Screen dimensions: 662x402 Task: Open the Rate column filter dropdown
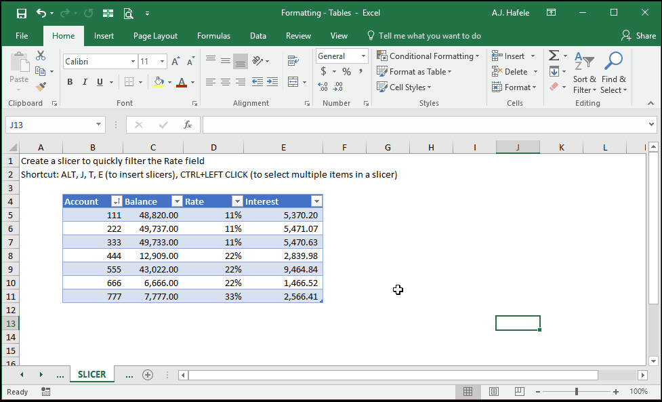(237, 201)
